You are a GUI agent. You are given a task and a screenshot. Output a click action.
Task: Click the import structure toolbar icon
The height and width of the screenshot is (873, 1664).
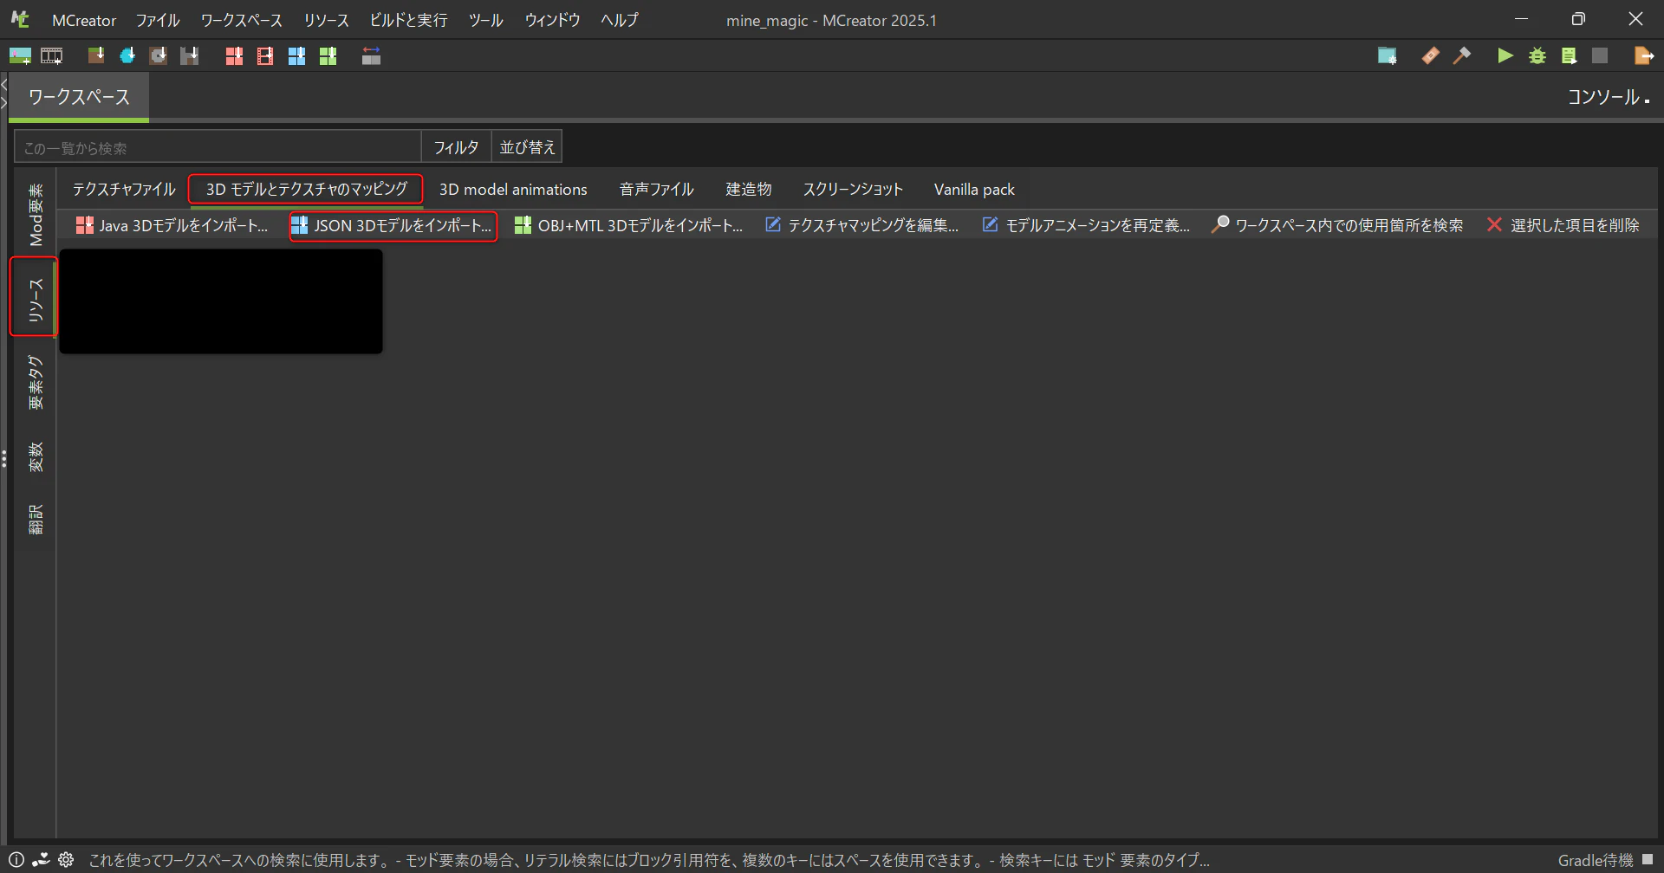pyautogui.click(x=189, y=56)
